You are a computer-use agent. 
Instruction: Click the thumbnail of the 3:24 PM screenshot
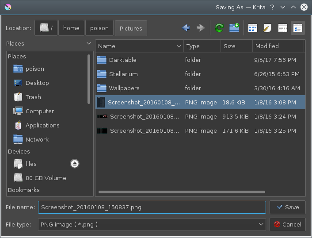[x=102, y=116]
